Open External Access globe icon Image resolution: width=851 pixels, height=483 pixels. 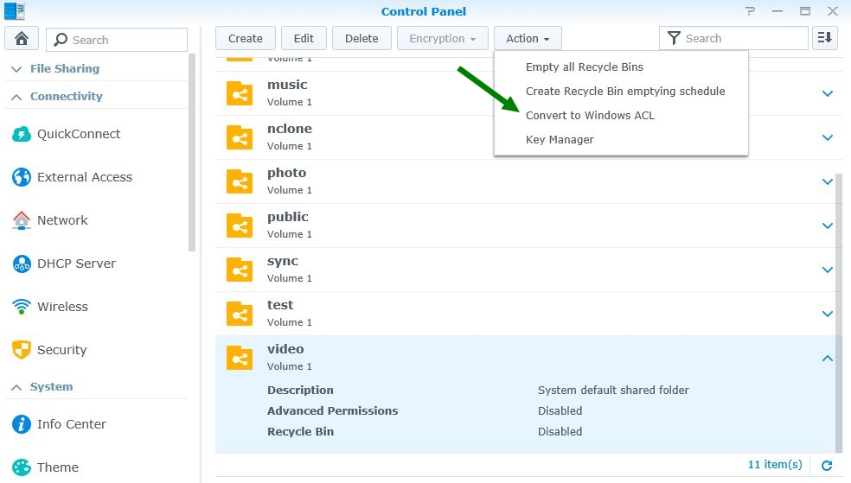pyautogui.click(x=22, y=177)
